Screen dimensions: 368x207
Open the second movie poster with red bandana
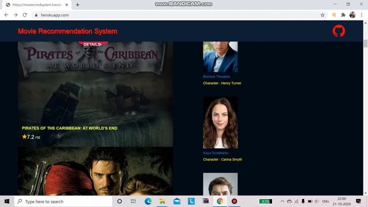[x=95, y=171]
